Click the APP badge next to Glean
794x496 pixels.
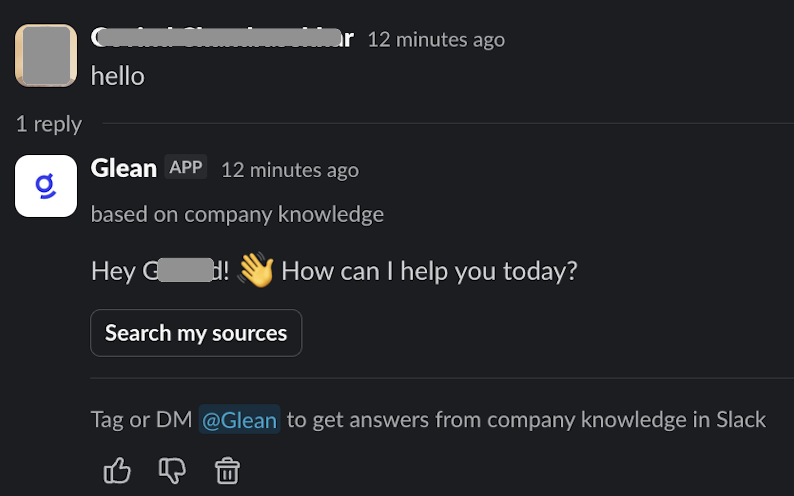[186, 167]
